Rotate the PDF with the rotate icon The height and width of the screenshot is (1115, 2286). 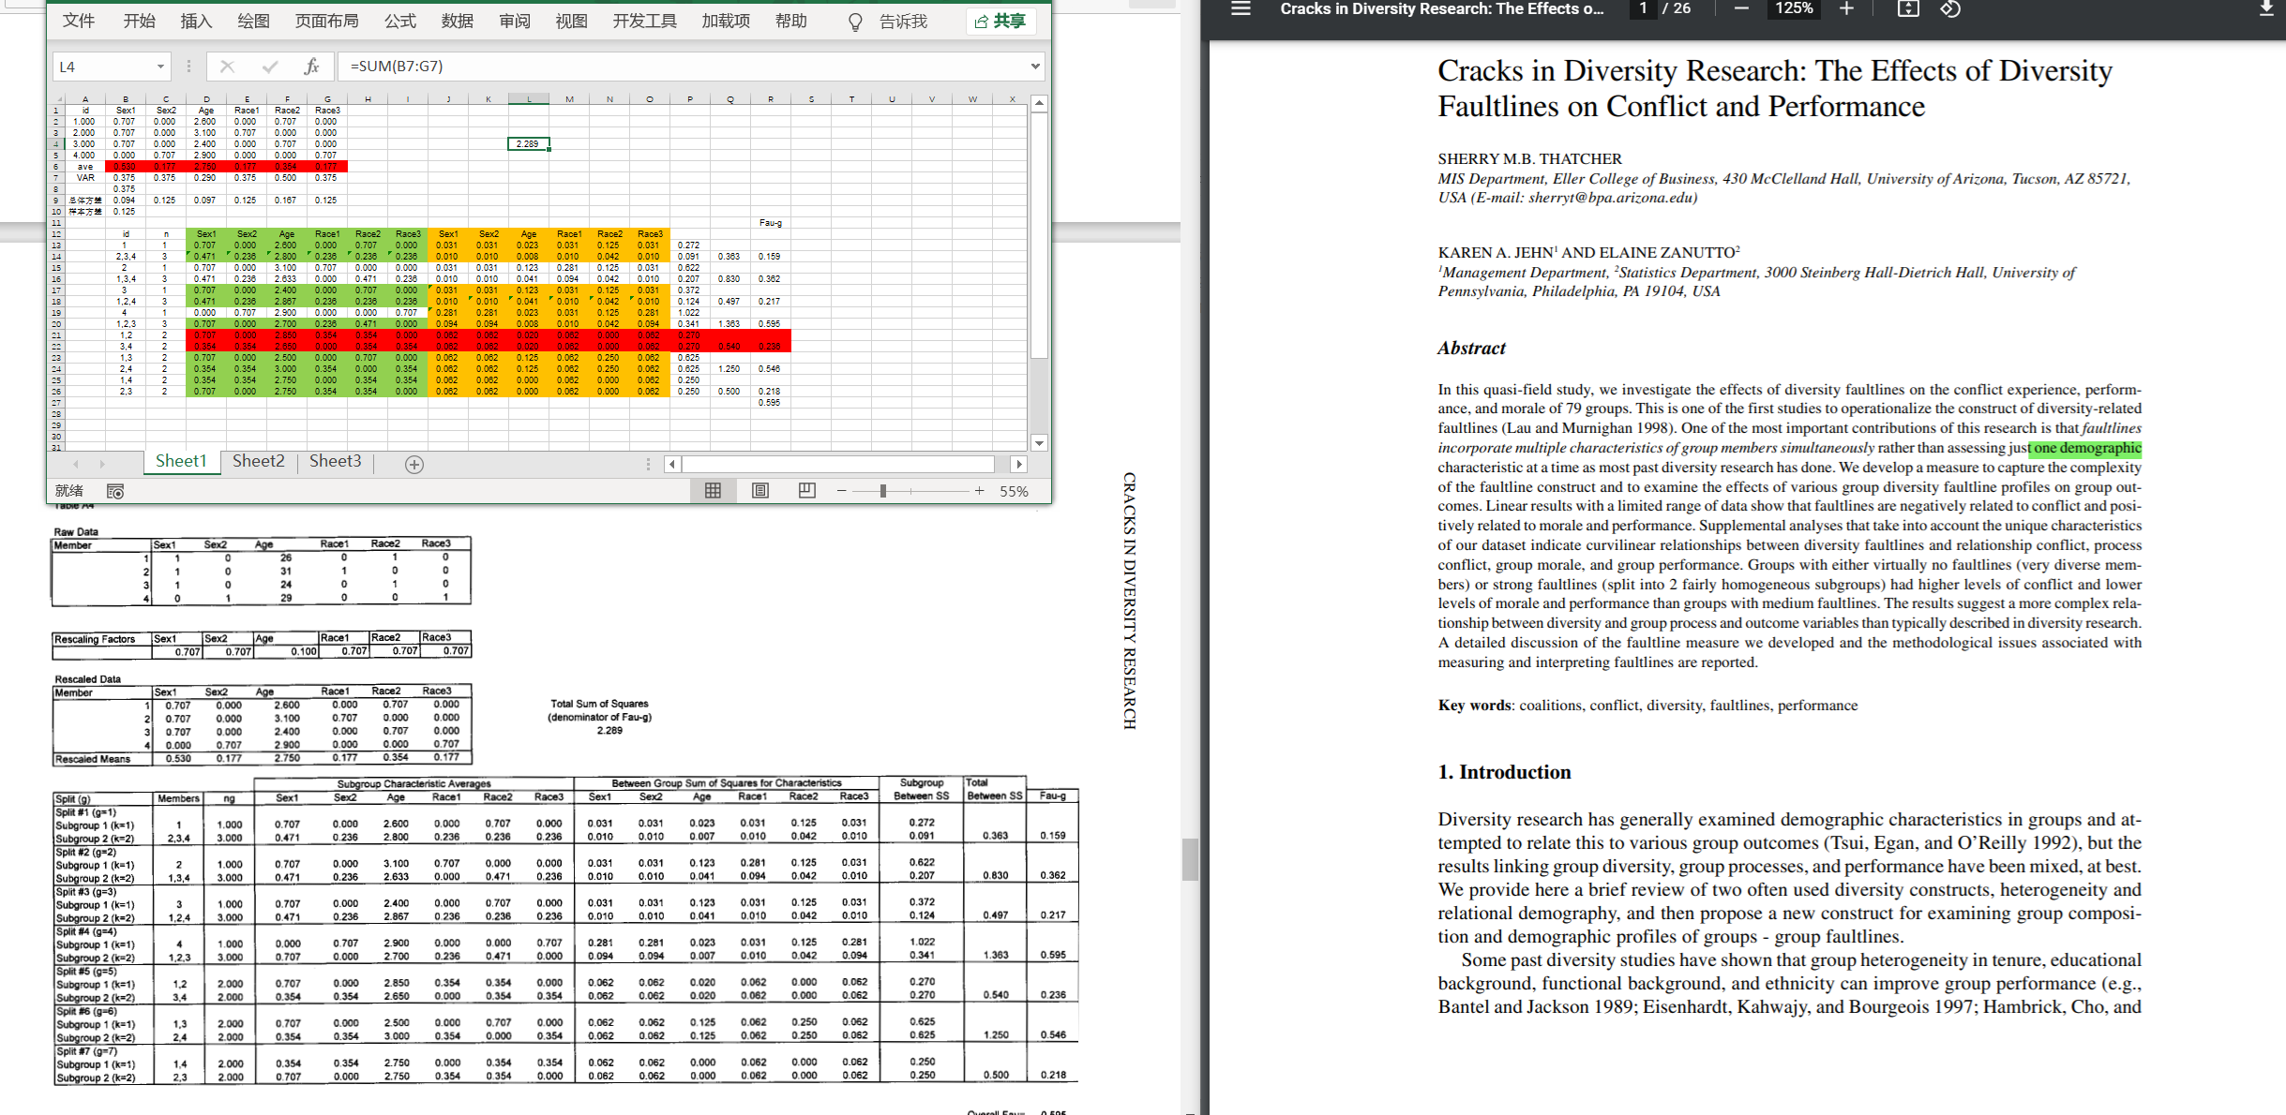coord(1950,9)
